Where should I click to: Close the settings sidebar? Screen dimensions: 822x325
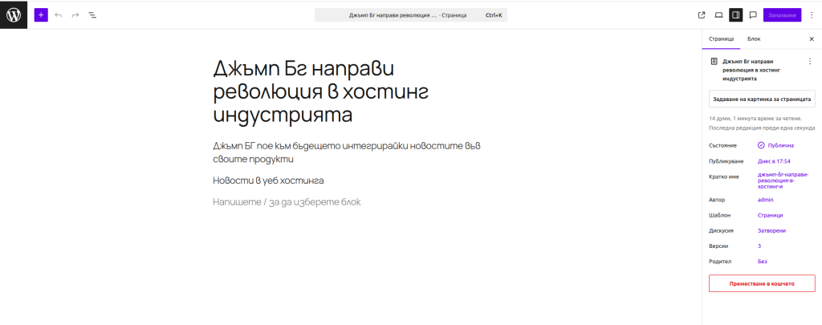click(x=811, y=39)
